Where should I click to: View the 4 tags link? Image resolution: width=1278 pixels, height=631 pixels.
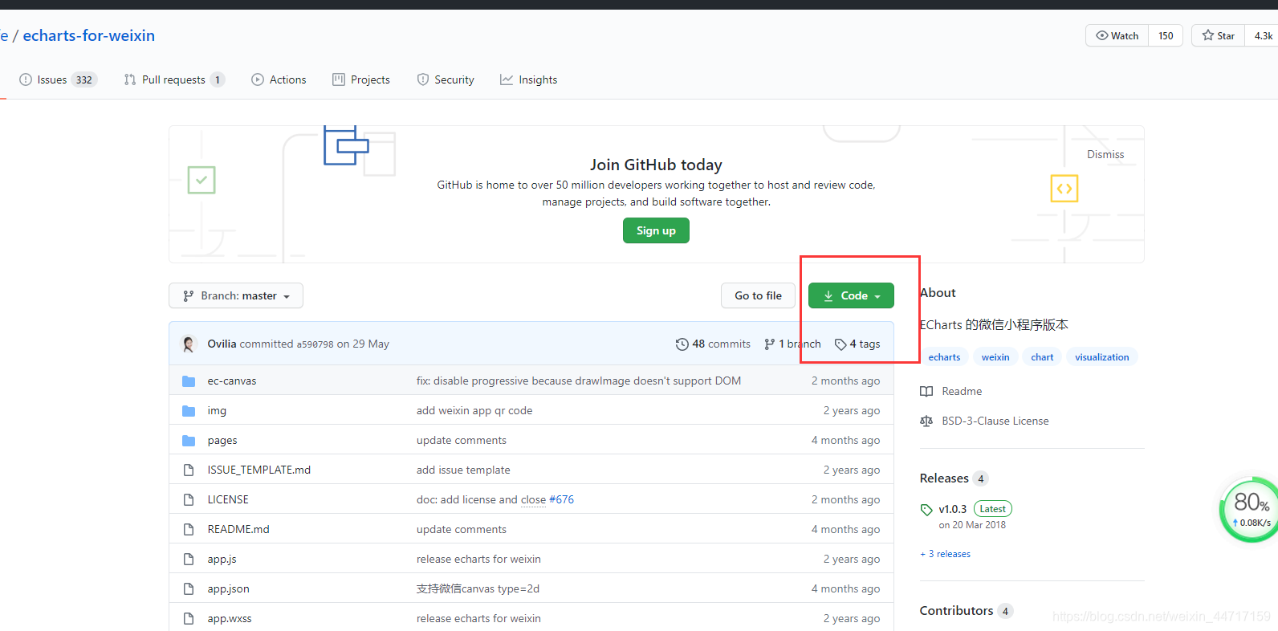[857, 344]
